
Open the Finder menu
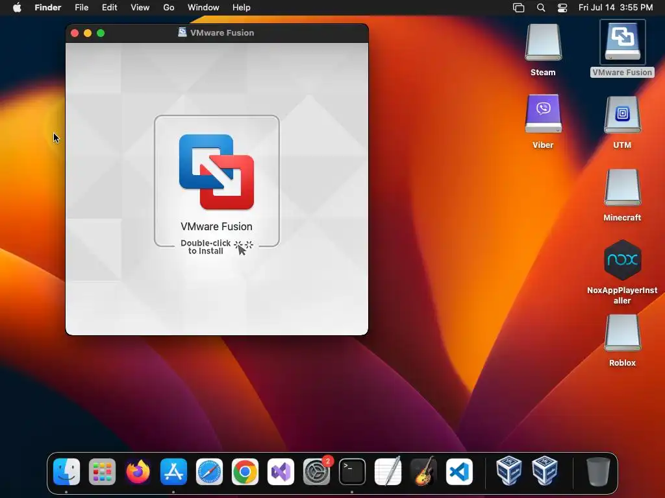(x=48, y=8)
